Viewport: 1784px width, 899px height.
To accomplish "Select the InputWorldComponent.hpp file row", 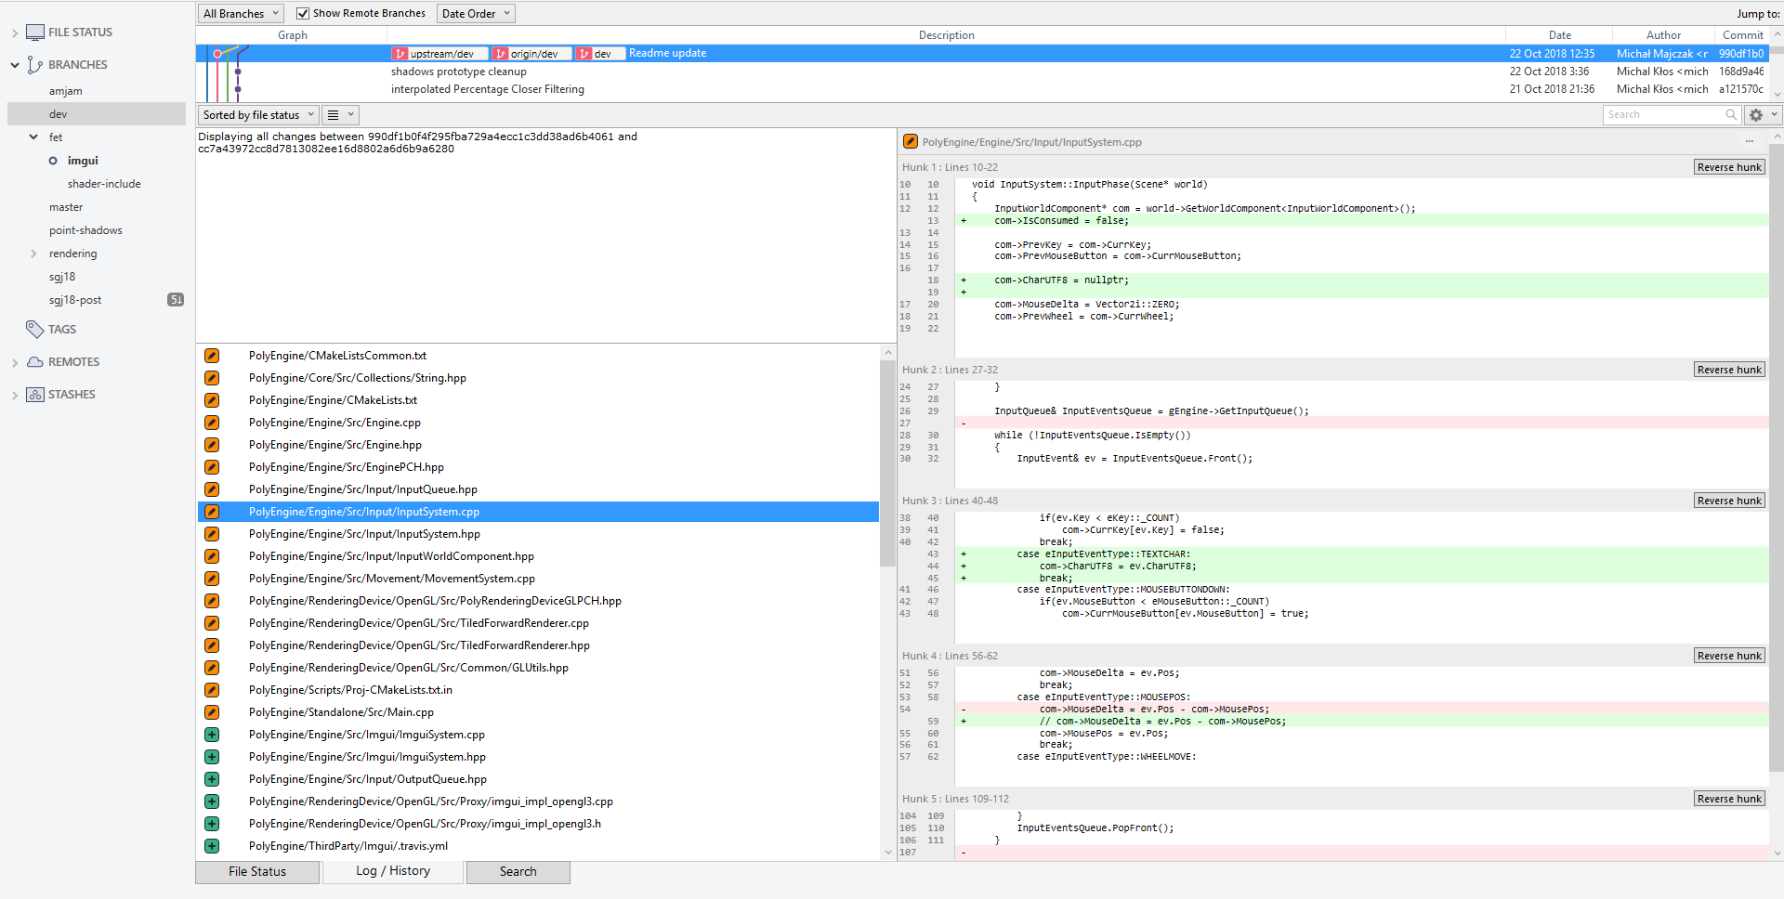I will tap(538, 556).
